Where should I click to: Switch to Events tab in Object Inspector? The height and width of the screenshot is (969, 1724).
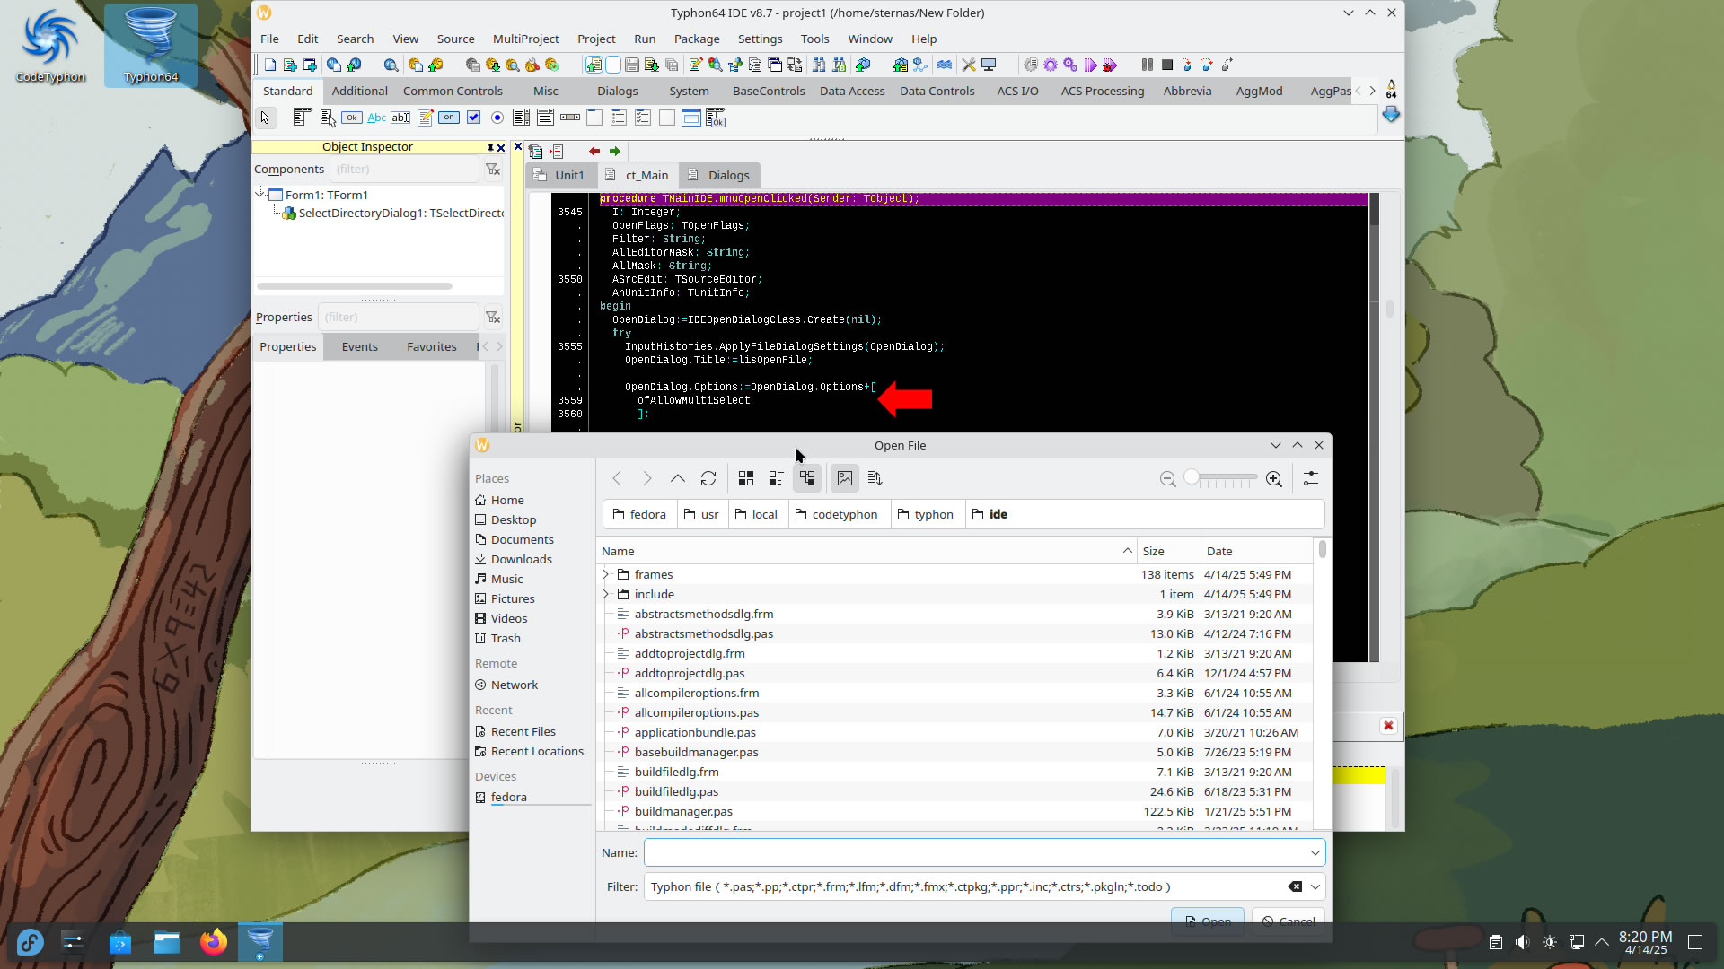tap(359, 346)
